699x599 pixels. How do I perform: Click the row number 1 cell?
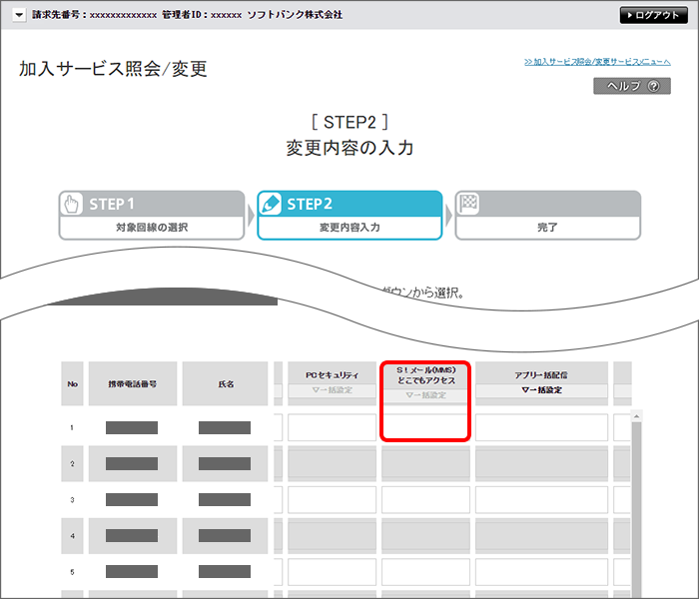(72, 427)
